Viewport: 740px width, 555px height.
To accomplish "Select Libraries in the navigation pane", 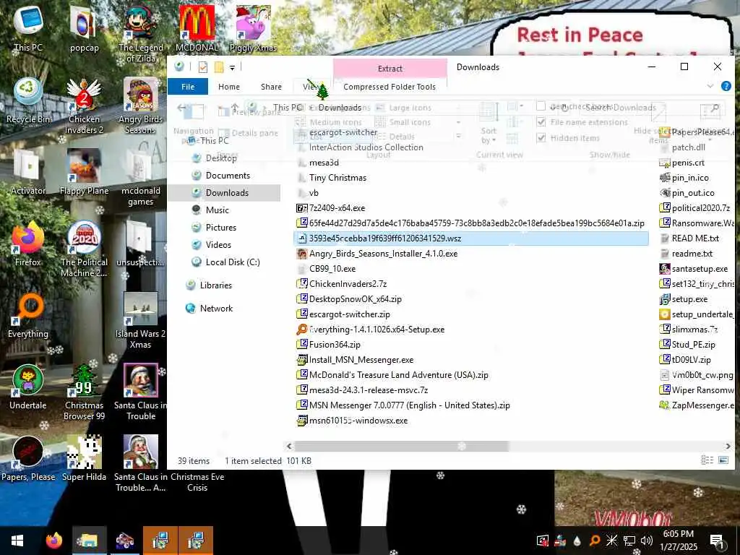I will [215, 285].
